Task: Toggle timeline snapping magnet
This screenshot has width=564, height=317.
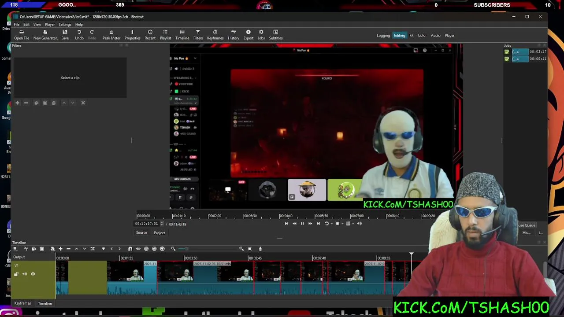Action: click(x=130, y=249)
